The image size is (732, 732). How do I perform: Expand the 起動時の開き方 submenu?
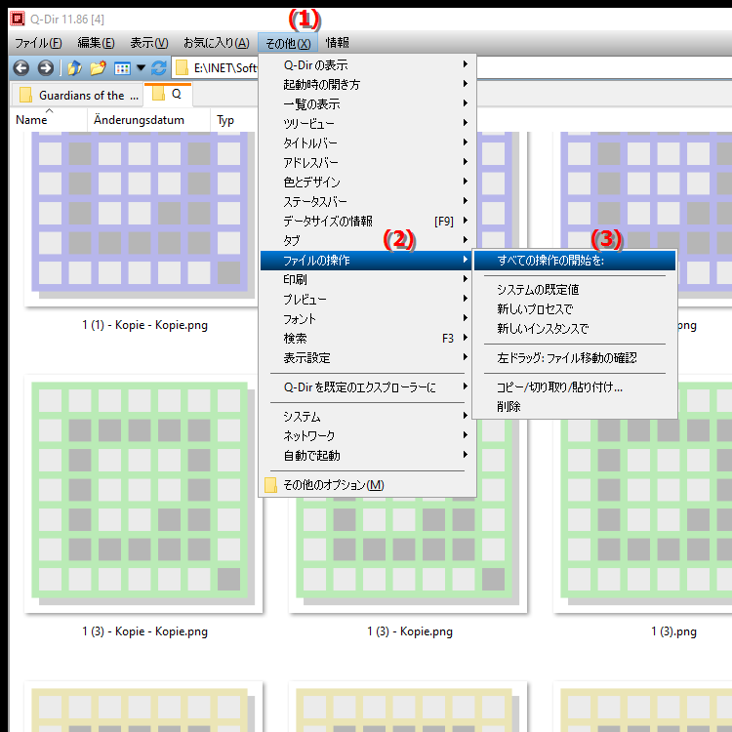point(366,85)
